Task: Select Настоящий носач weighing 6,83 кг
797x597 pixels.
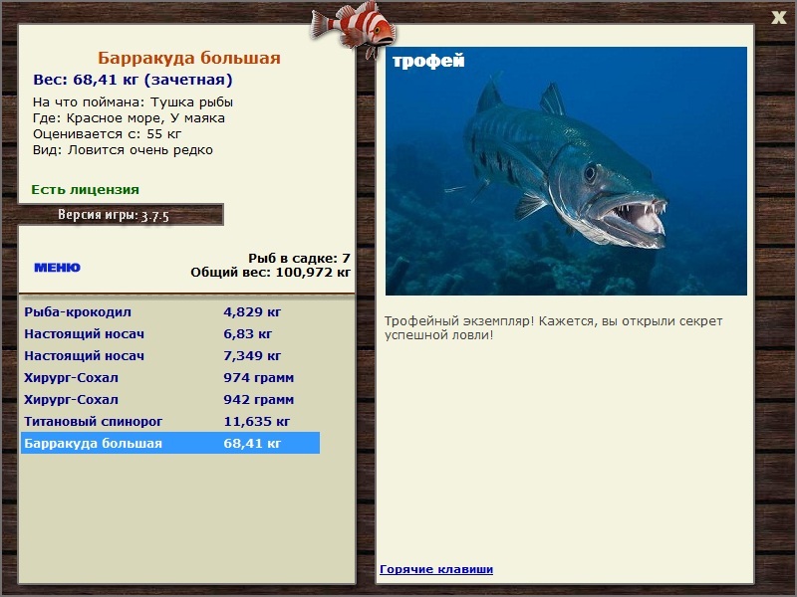Action: click(x=170, y=334)
